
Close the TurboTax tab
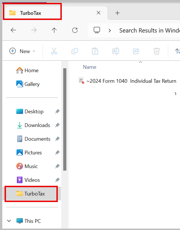tap(99, 13)
